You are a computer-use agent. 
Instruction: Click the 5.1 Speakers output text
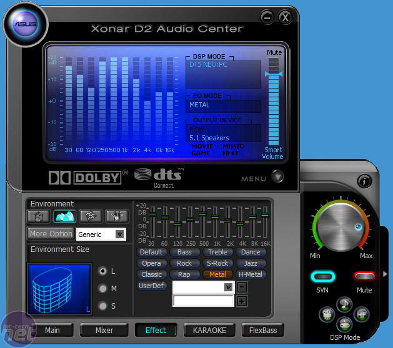[209, 138]
